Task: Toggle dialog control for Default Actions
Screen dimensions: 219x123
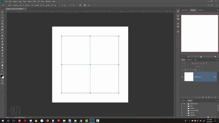Action: pos(184,104)
